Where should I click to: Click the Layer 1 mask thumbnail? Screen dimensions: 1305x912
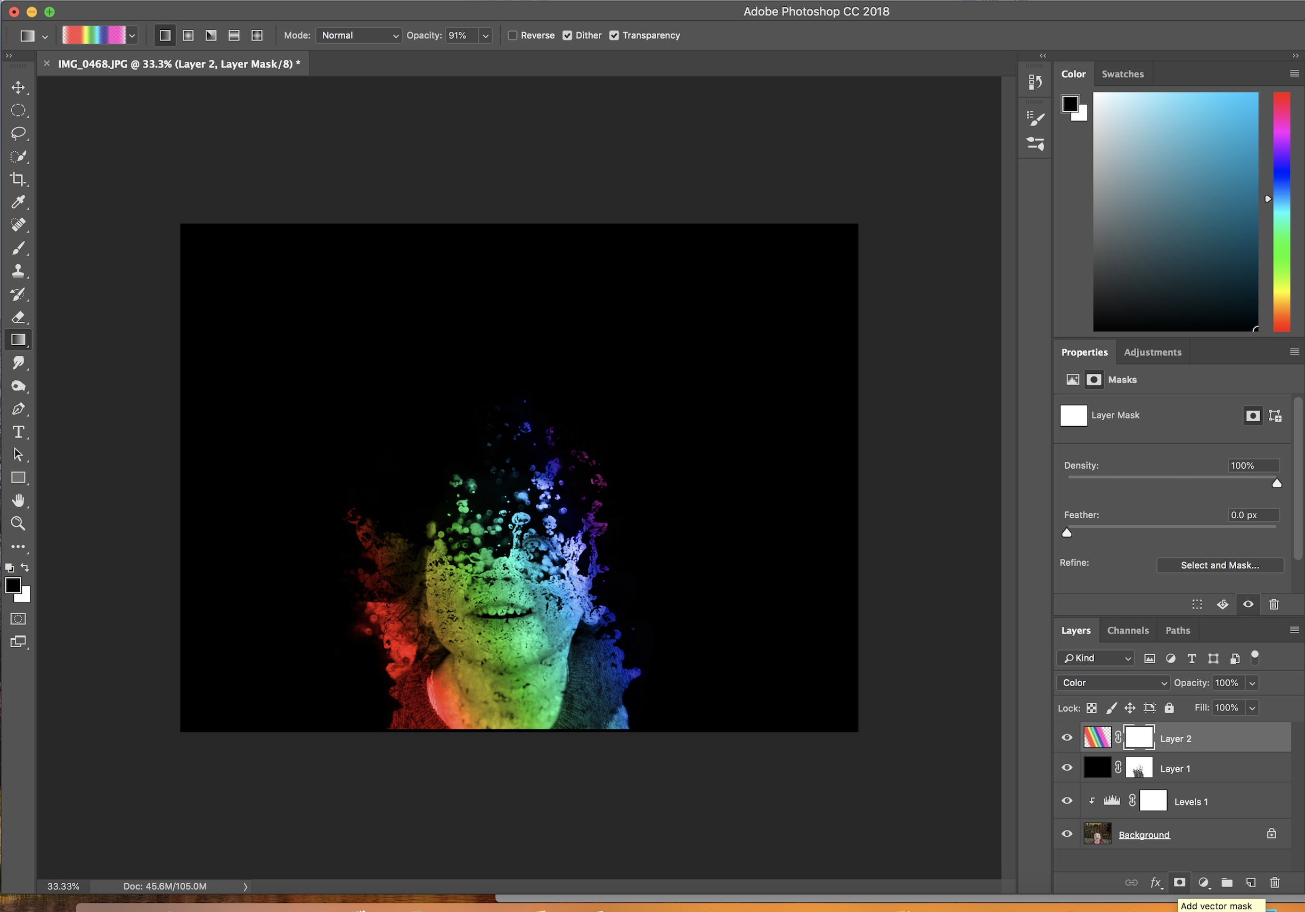[1138, 768]
